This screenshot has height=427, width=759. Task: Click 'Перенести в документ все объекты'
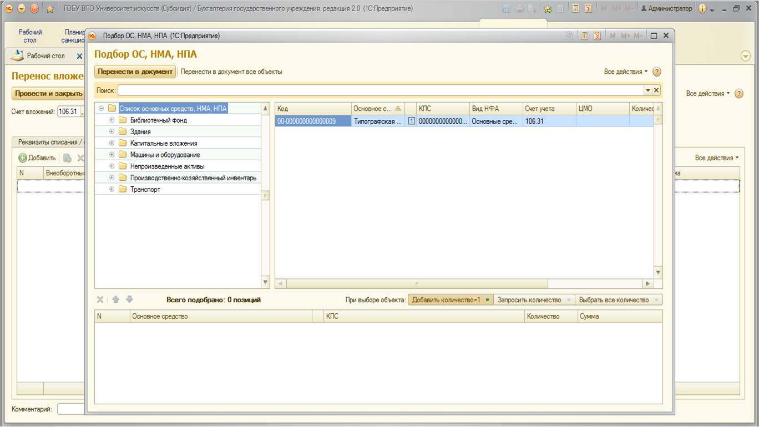pos(231,72)
